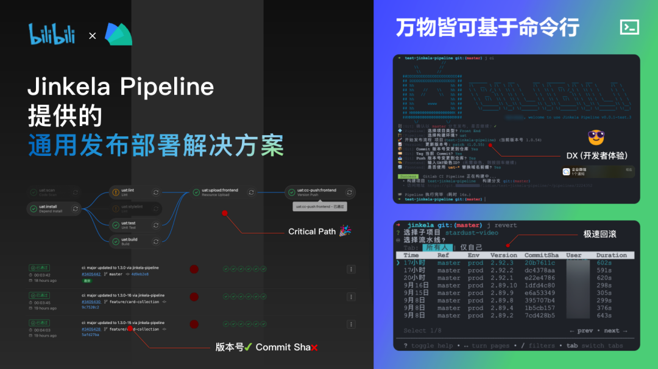
Task: Click the passed status icon of uat:cc-push:frontend
Action: pos(292,192)
